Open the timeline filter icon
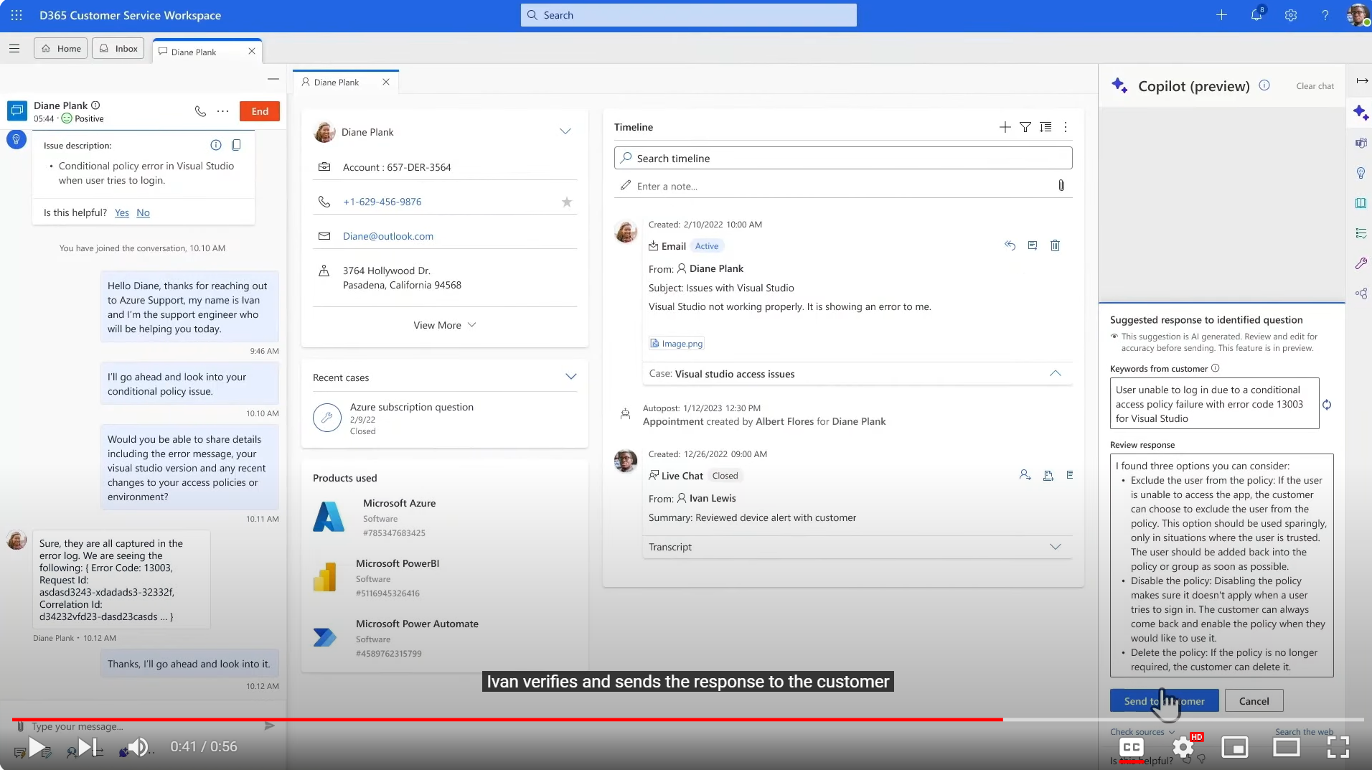1372x770 pixels. [1025, 127]
